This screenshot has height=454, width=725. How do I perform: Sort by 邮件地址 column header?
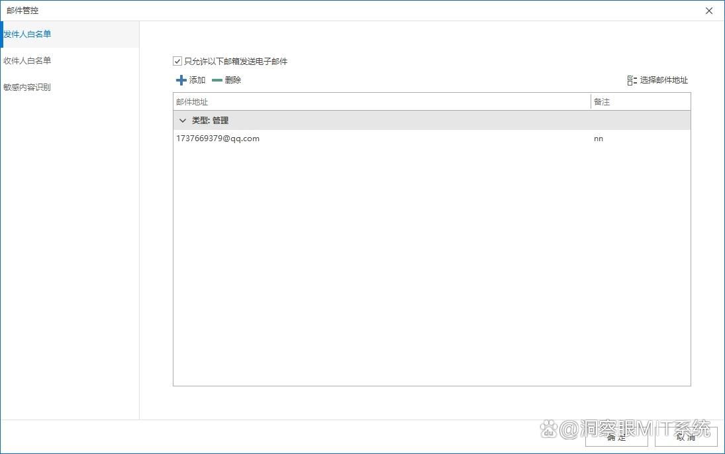pyautogui.click(x=382, y=102)
